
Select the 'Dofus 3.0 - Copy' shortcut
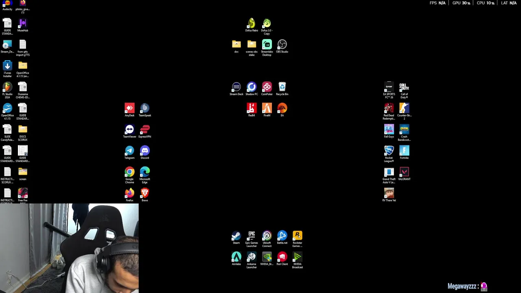click(267, 27)
